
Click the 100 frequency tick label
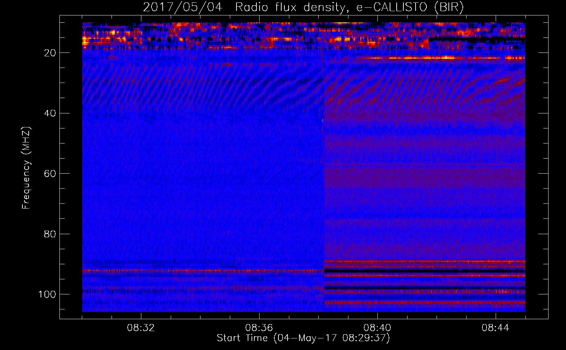[47, 294]
